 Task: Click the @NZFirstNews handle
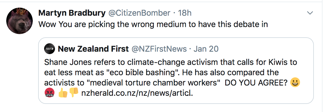[159, 49]
